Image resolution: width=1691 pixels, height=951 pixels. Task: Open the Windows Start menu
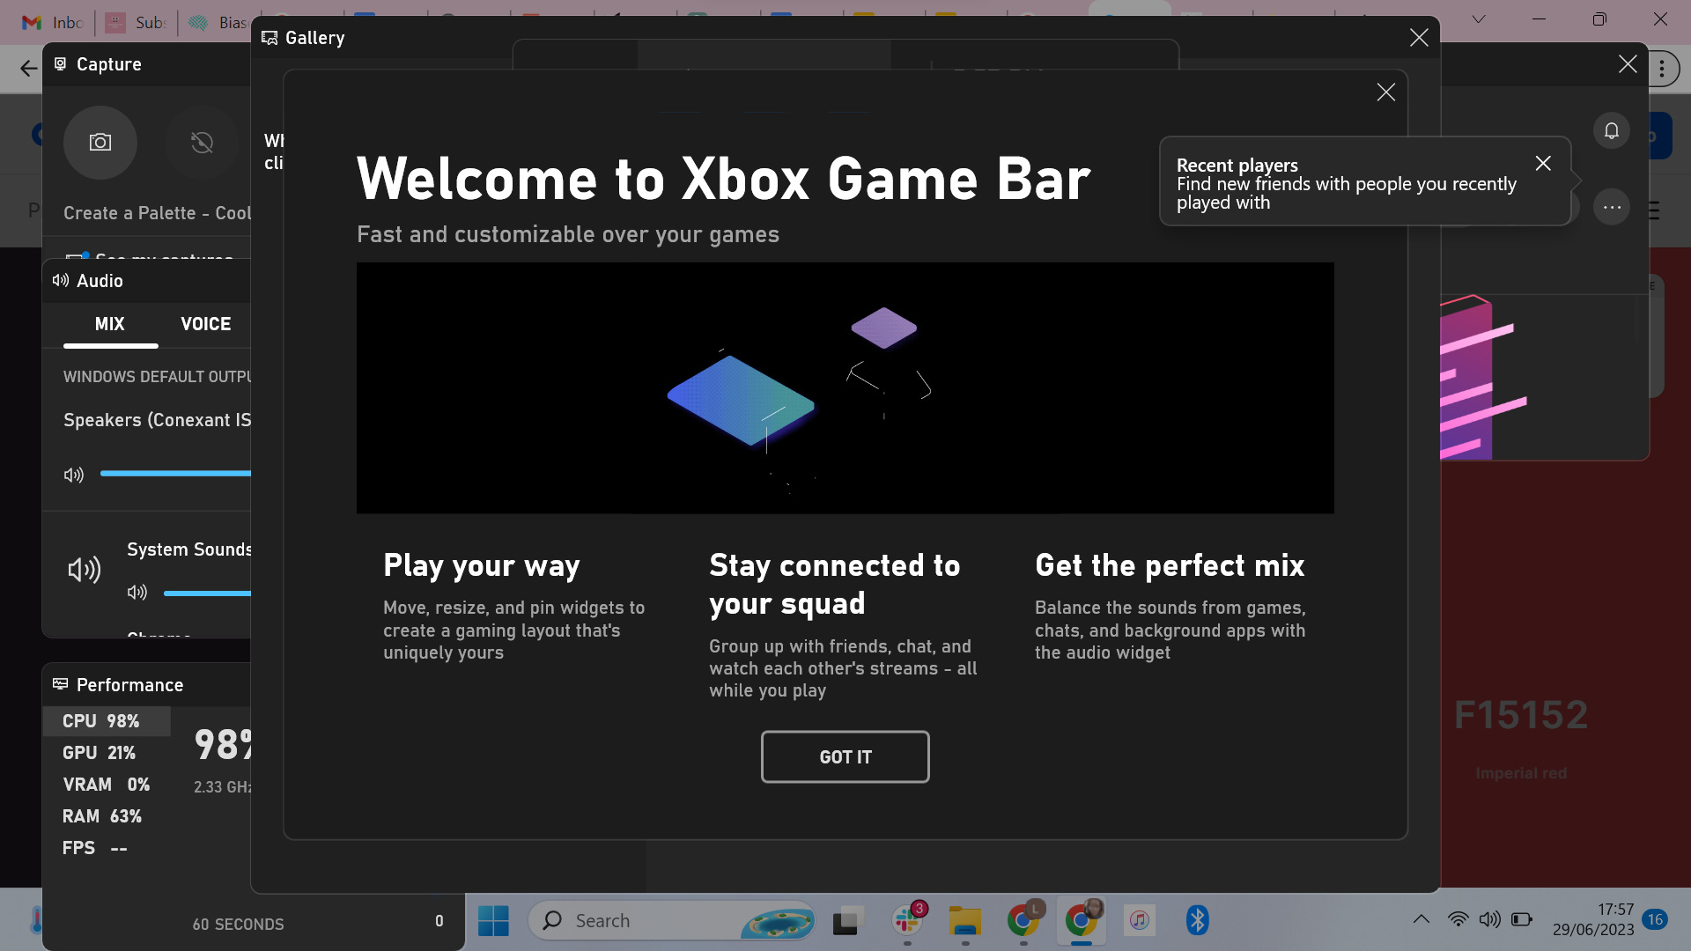tap(493, 921)
